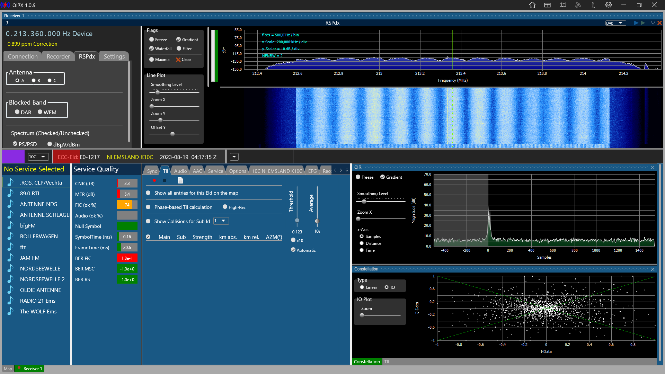
Task: Switch to the Recorder tab
Action: pyautogui.click(x=58, y=56)
